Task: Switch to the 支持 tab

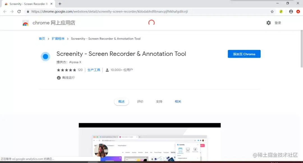Action: pos(159,102)
